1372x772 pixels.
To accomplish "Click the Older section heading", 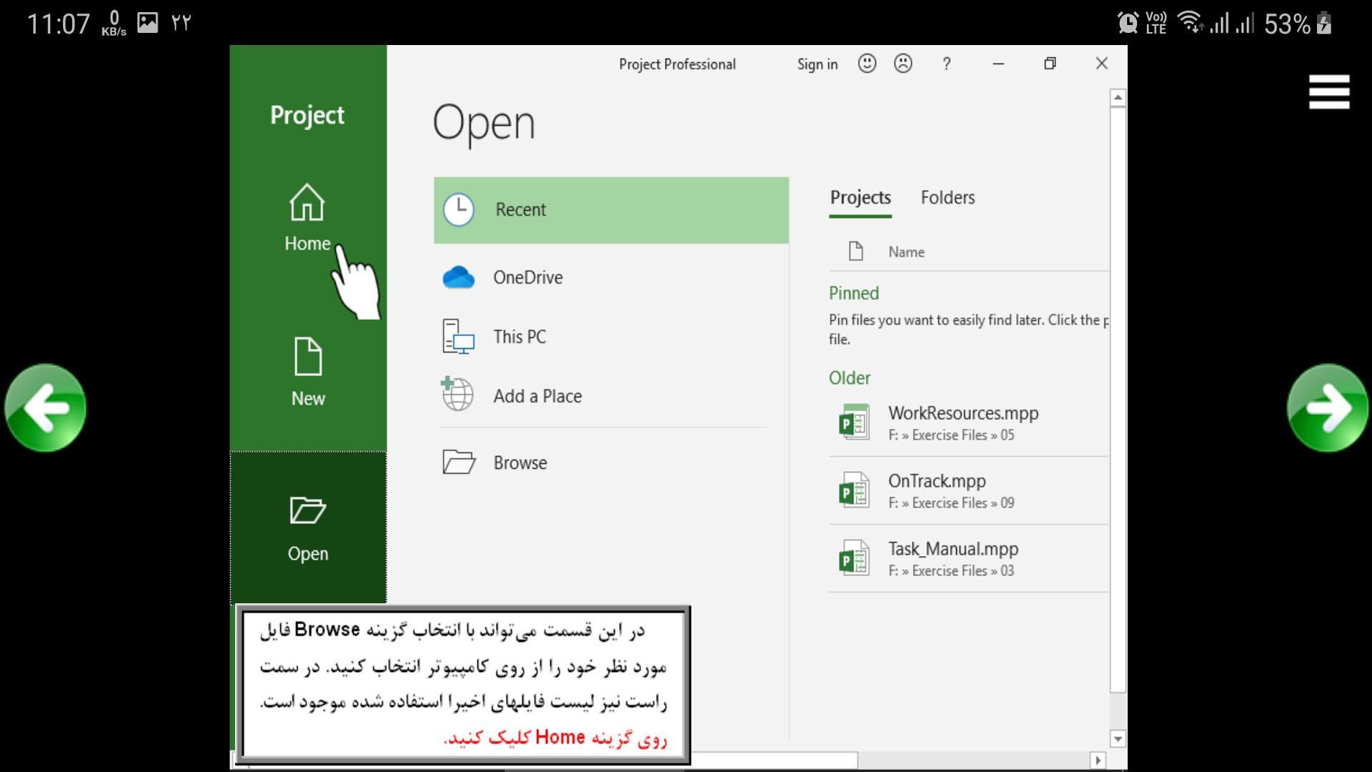I will coord(850,377).
